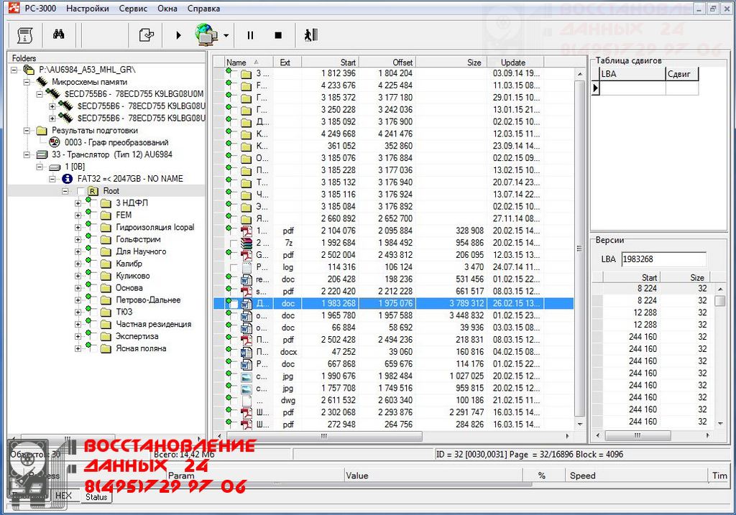This screenshot has height=515, width=736.
Task: Click the scroll log icon in toolbar
Action: pyautogui.click(x=24, y=34)
